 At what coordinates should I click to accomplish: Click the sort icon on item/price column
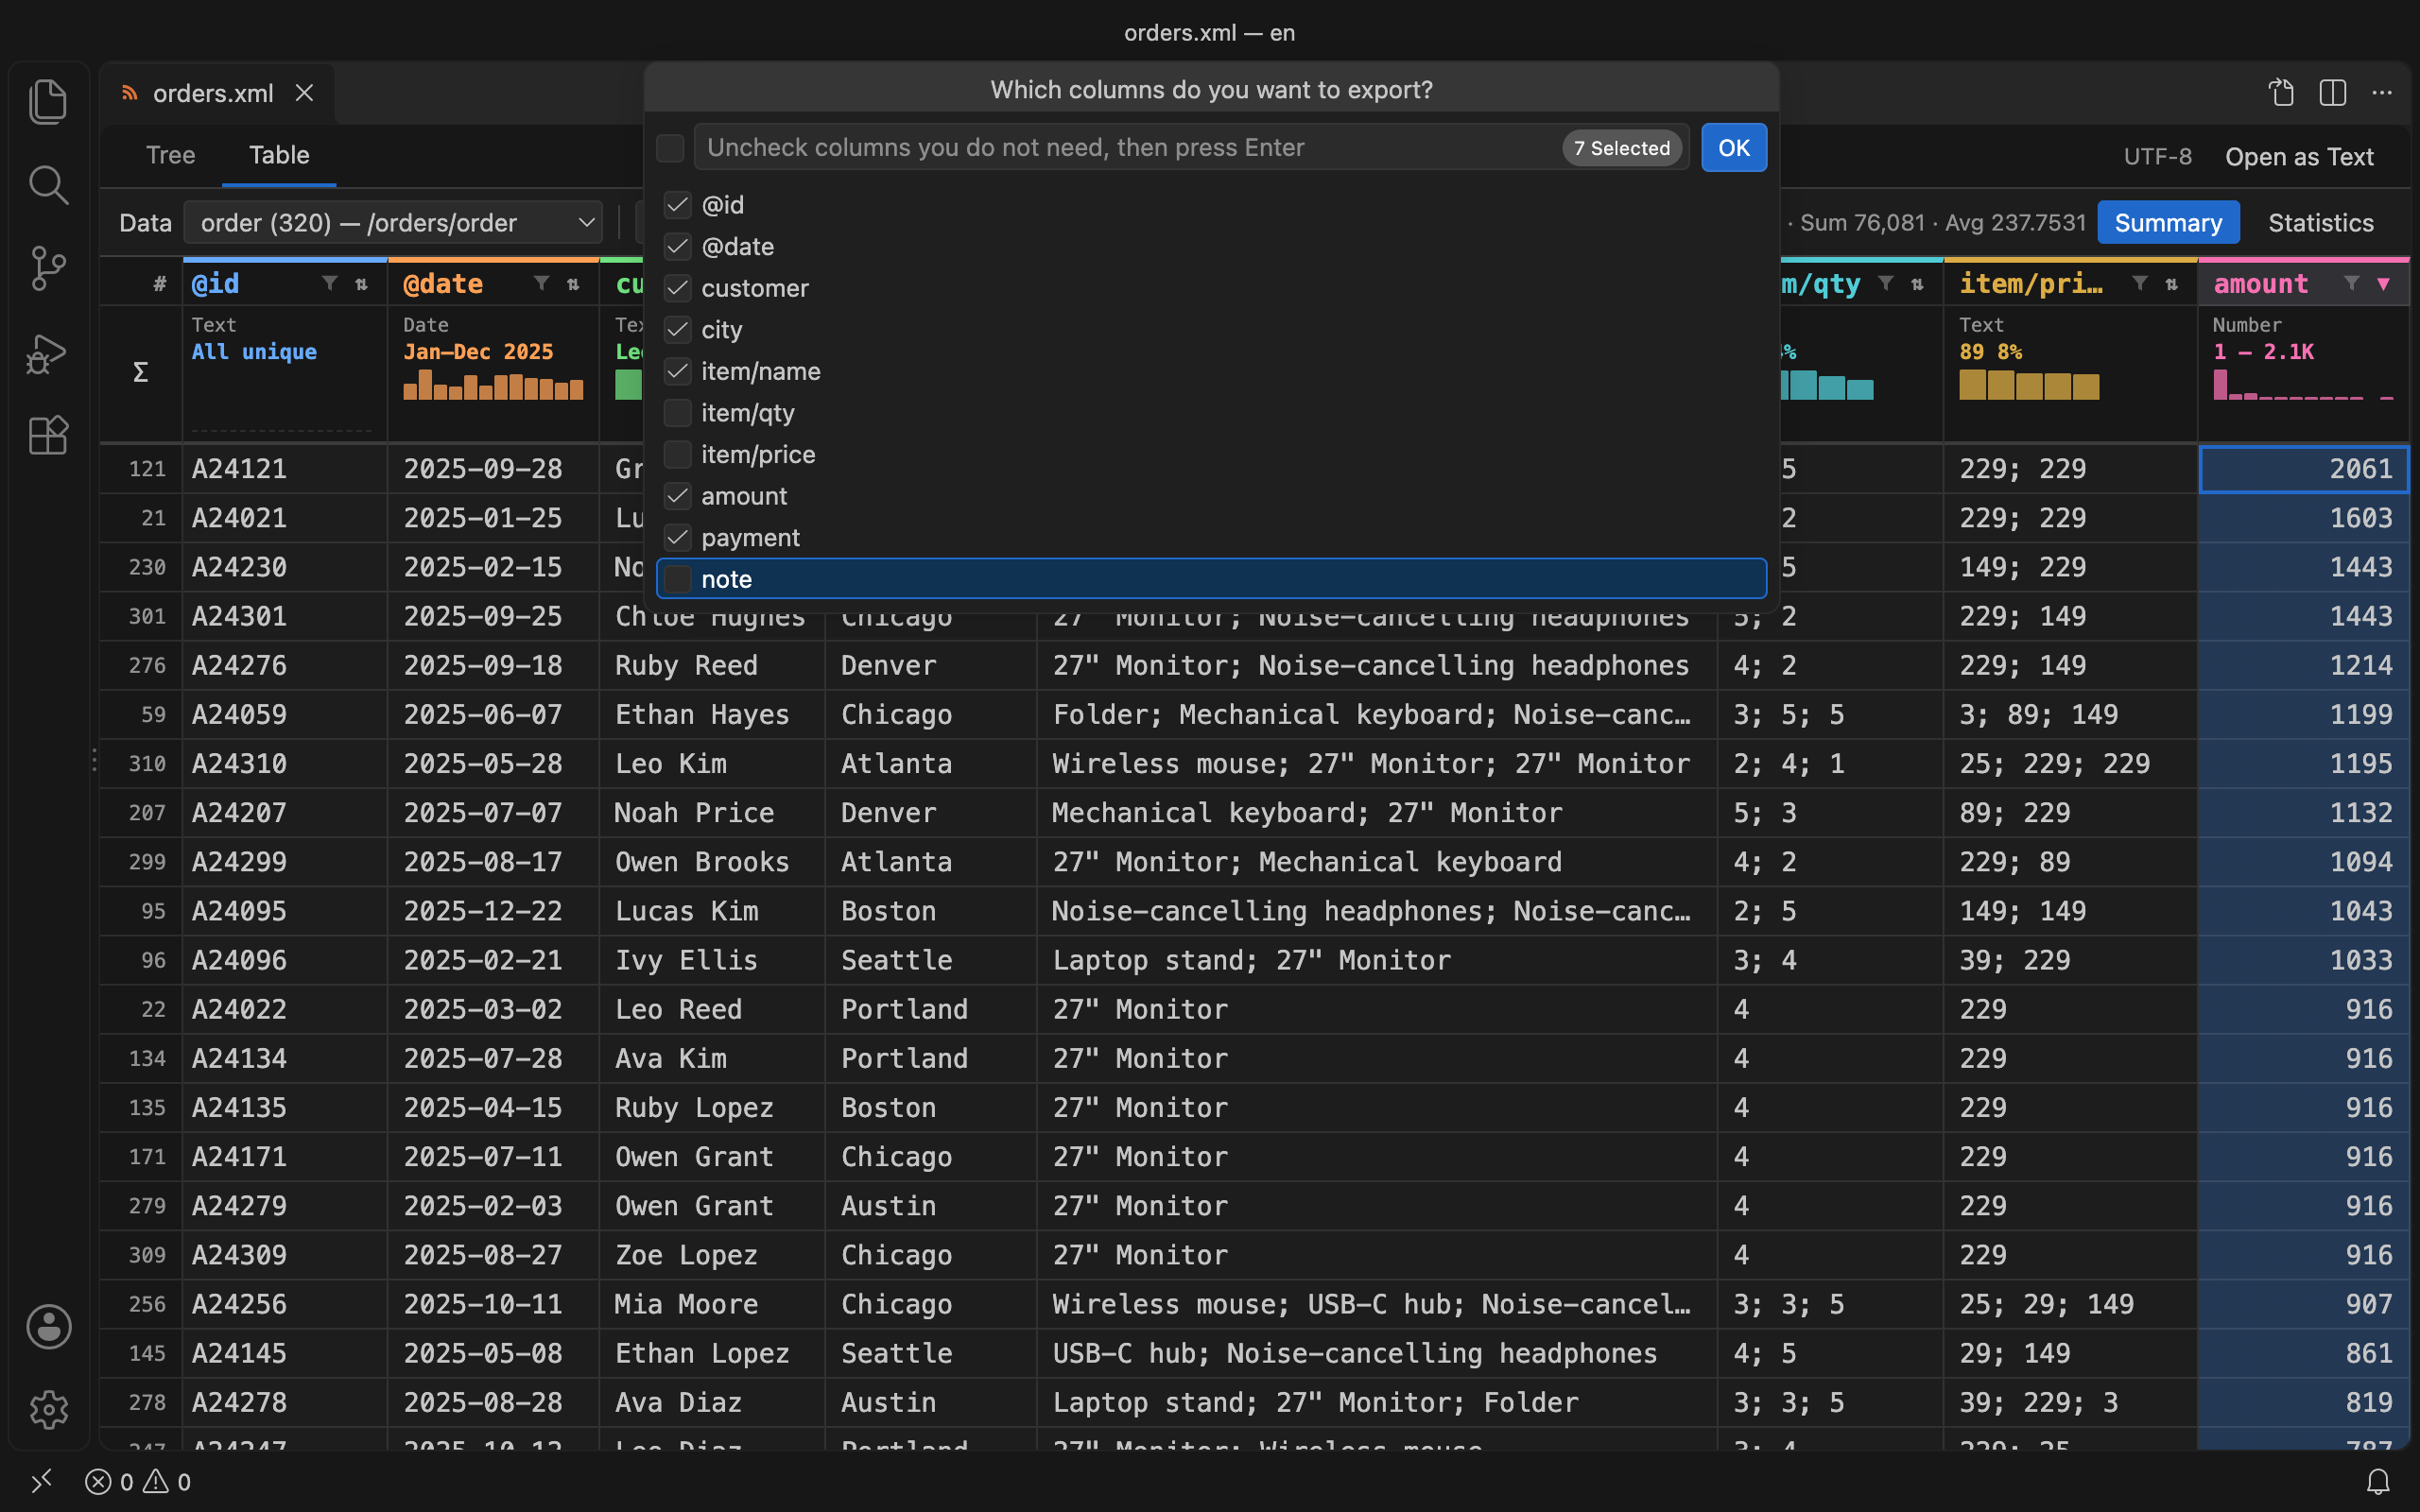tap(2171, 284)
